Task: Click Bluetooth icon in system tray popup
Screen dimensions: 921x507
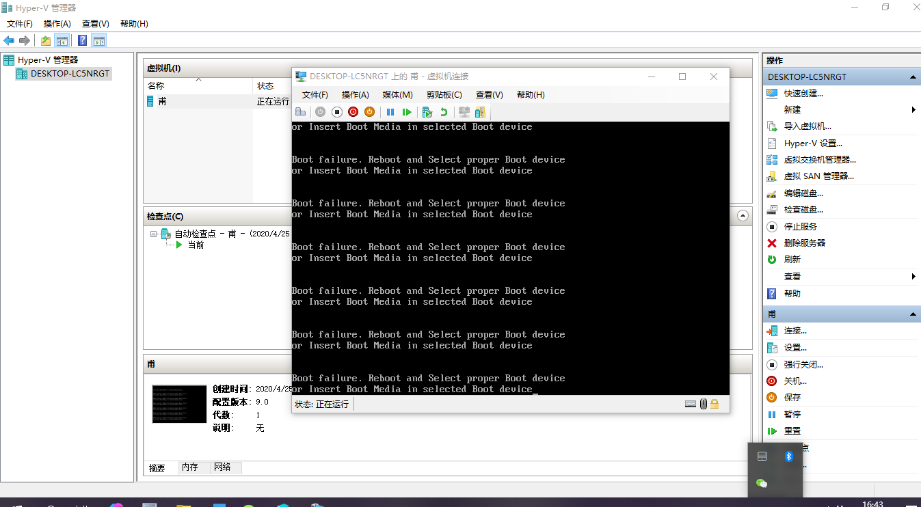Action: pyautogui.click(x=788, y=456)
